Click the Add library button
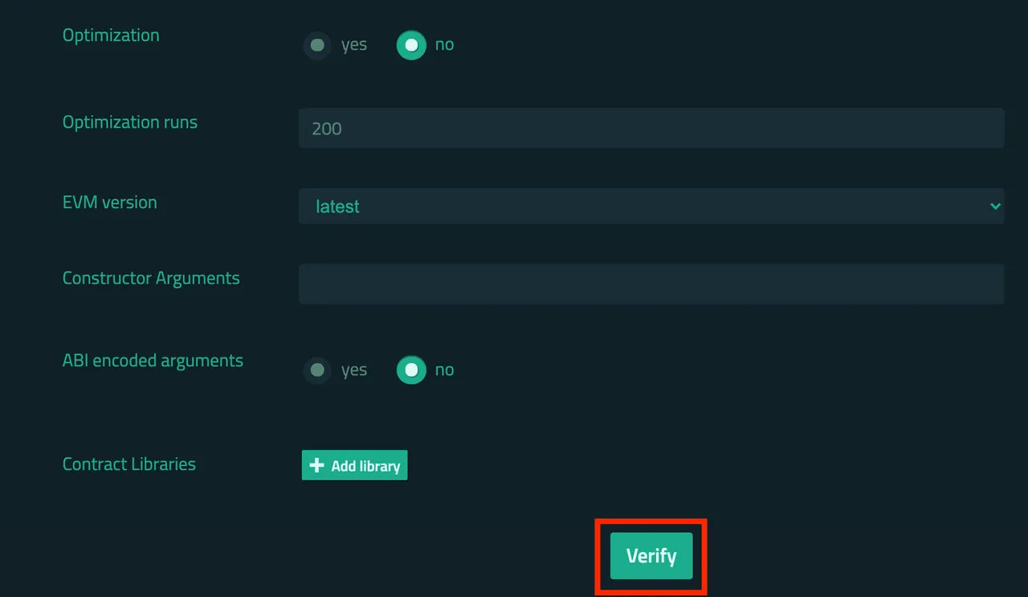 pyautogui.click(x=355, y=465)
